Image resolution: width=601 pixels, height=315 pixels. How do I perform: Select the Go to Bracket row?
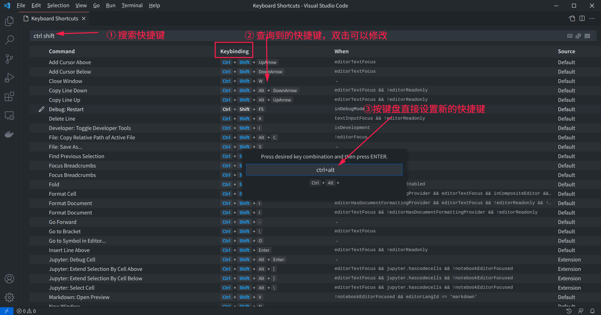click(x=313, y=231)
